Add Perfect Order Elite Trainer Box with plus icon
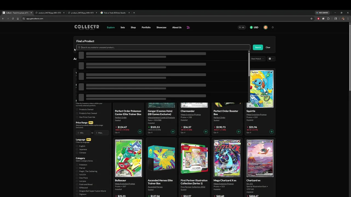 point(140,132)
